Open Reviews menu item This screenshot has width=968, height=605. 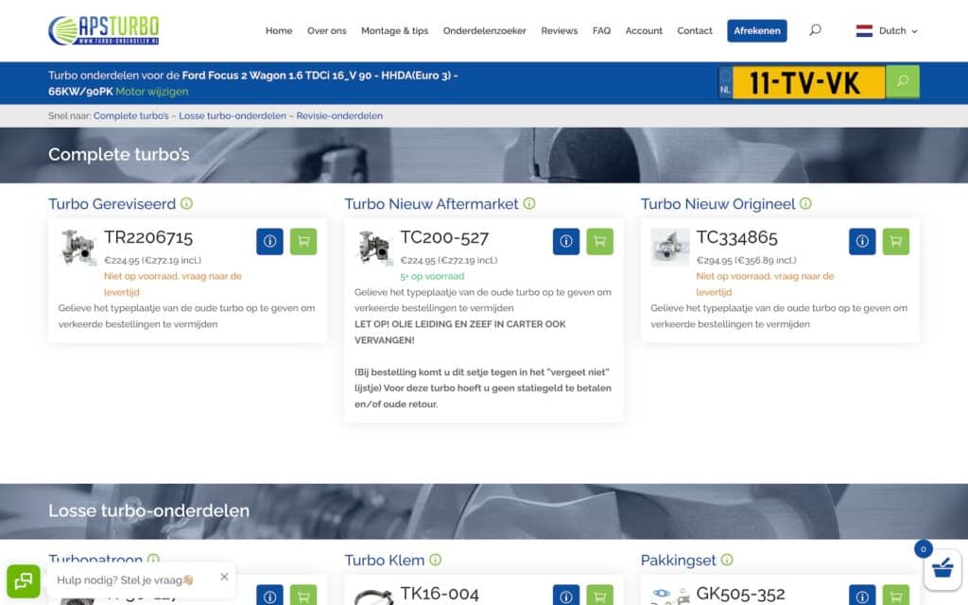click(560, 31)
